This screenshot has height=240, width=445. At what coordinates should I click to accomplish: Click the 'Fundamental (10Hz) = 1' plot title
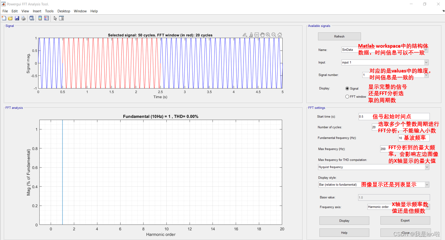pos(161,116)
